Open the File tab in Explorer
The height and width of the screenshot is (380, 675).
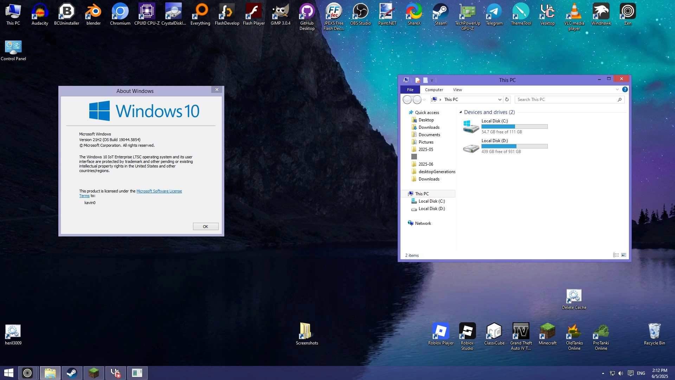[410, 90]
